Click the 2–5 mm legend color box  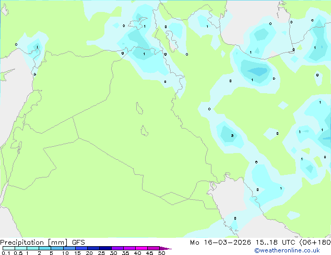(45, 248)
